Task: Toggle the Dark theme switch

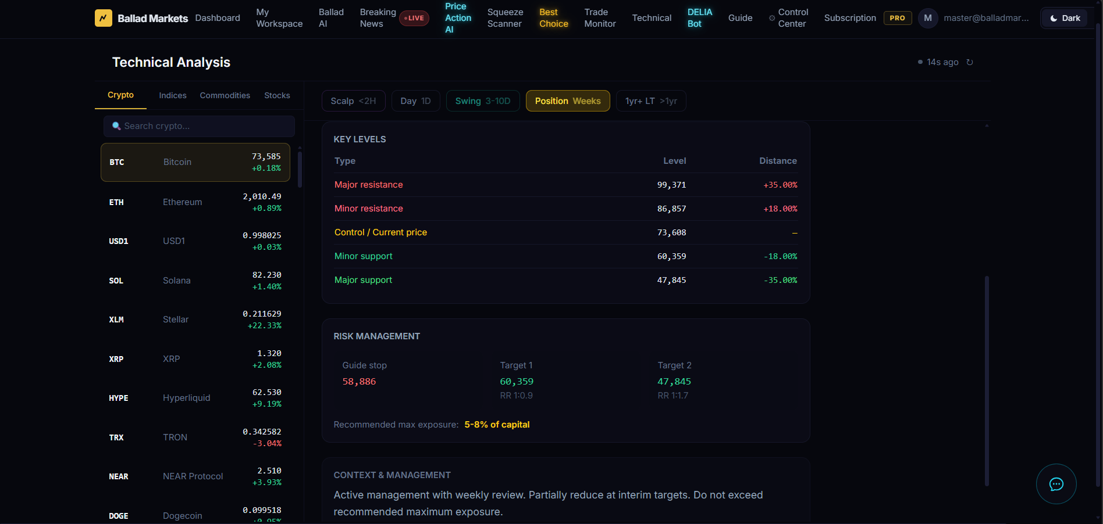Action: coord(1065,18)
